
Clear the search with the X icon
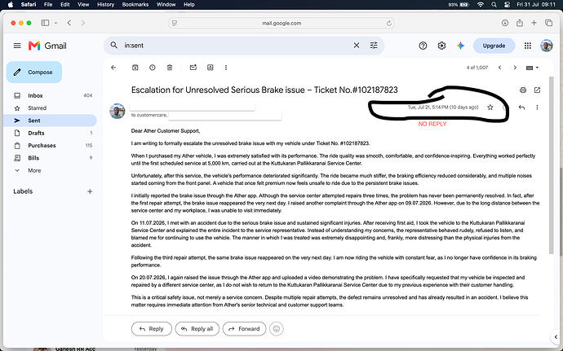[357, 45]
